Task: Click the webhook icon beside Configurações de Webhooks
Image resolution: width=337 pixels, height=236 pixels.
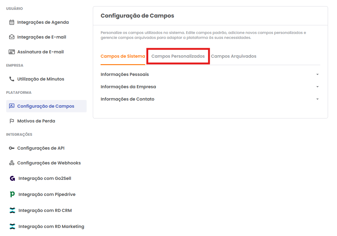Action: click(12, 163)
